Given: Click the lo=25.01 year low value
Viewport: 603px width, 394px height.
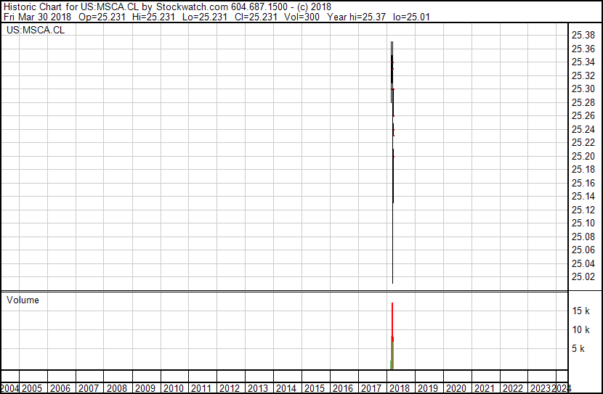Looking at the screenshot, I should 411,17.
